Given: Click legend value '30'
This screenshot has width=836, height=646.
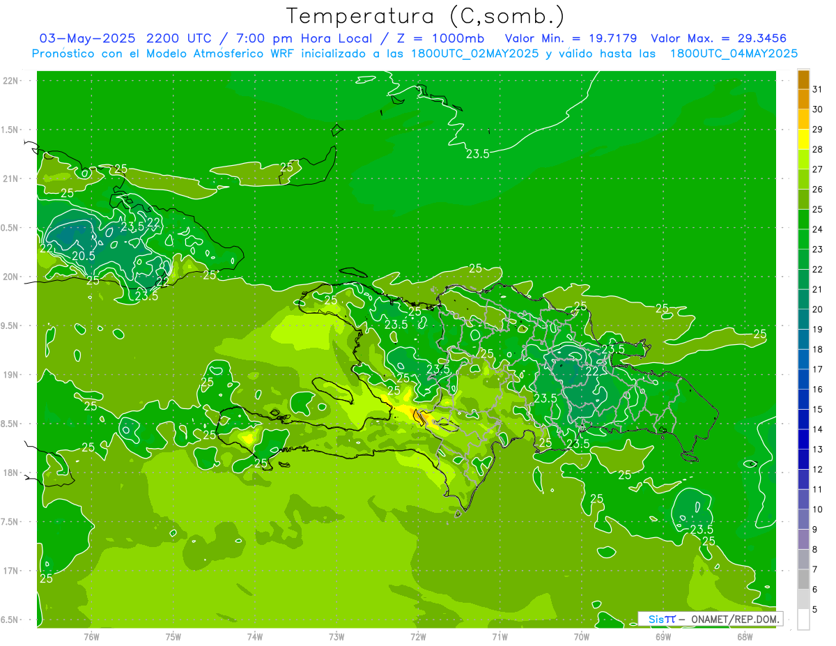Looking at the screenshot, I should click(818, 109).
